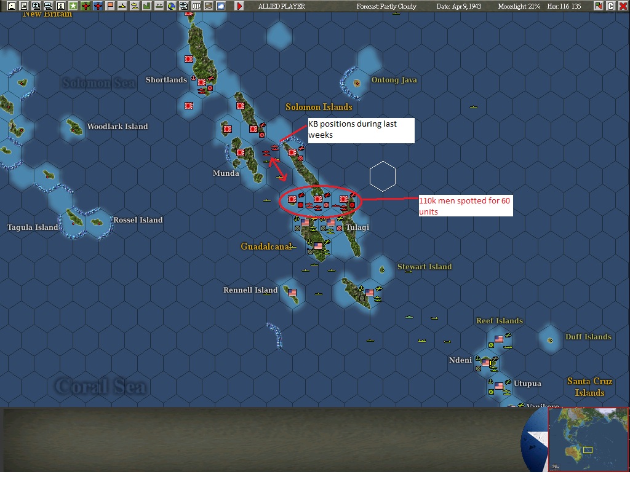Click the 'Date: Apr 9, 1943' text
This screenshot has width=630, height=501.
(x=459, y=6)
